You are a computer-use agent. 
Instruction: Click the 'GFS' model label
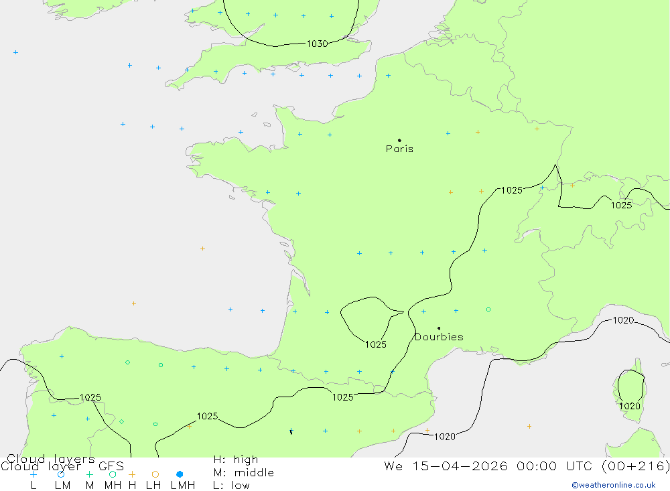pos(111,466)
